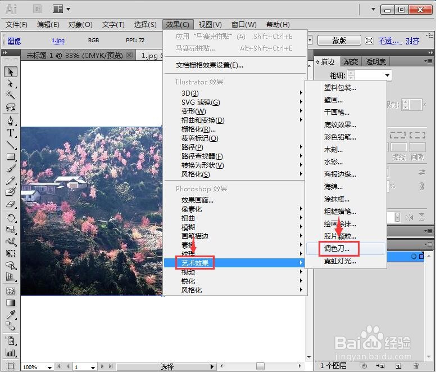
Task: Click the 1.jpg link in control bar
Action: [x=58, y=41]
